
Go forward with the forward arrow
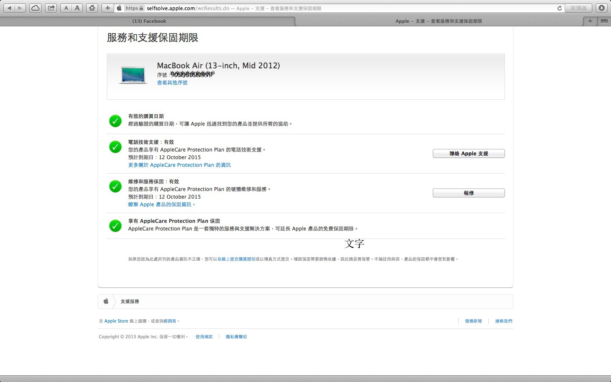tap(20, 8)
